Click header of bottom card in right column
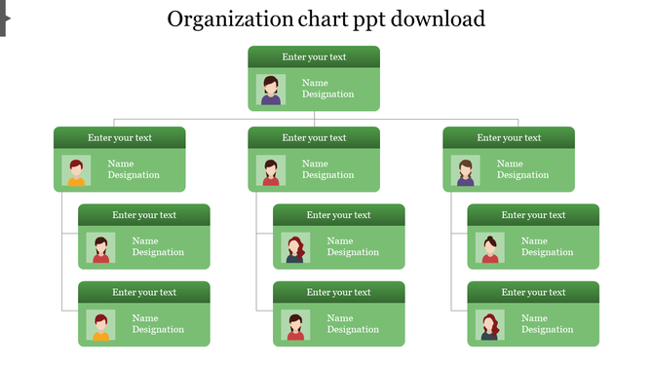653x366 pixels. click(533, 292)
